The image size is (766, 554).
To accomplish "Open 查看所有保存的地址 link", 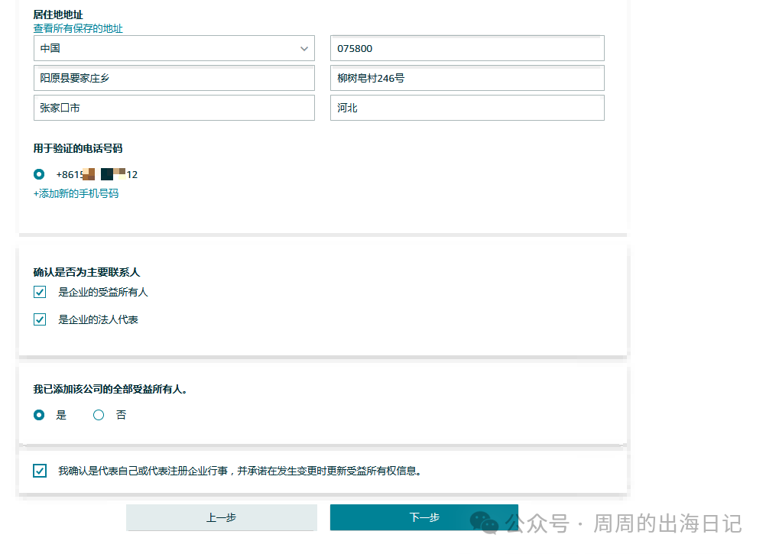I will (78, 29).
